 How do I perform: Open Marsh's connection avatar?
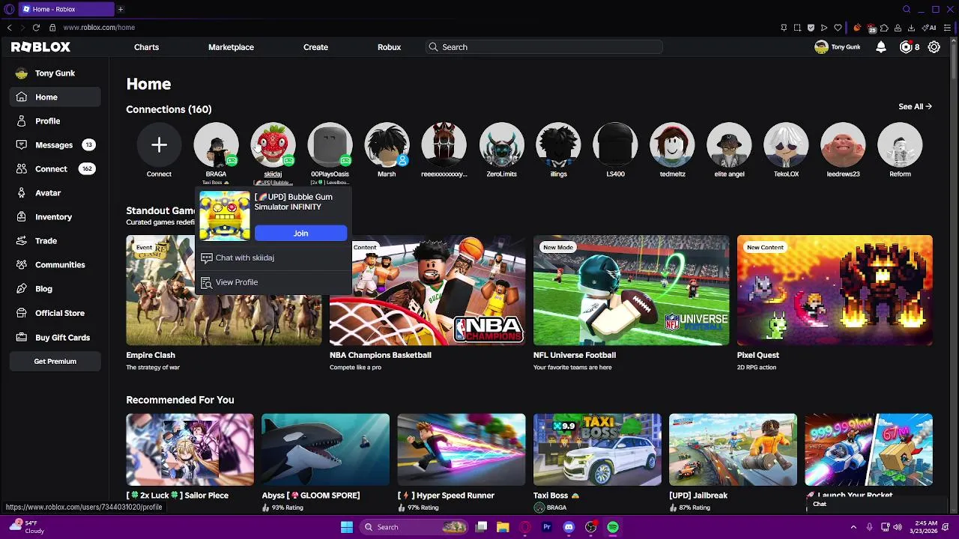point(387,145)
